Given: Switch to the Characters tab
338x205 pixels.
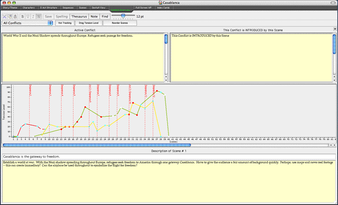Looking at the screenshot, I should click(29, 8).
